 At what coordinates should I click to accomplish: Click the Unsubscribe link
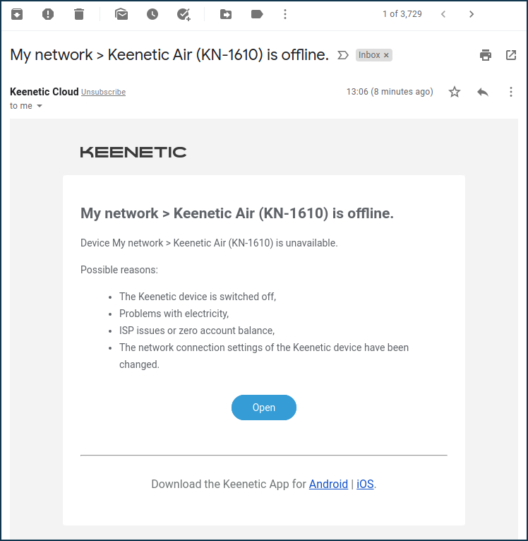(103, 93)
